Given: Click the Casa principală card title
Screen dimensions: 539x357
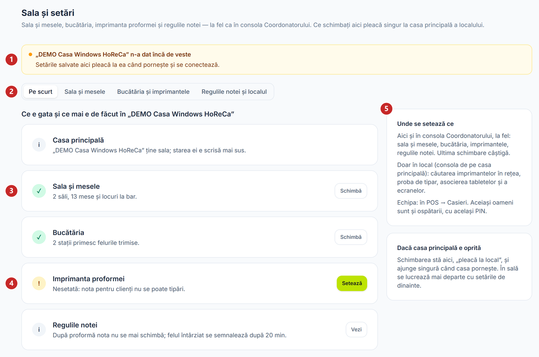Looking at the screenshot, I should coord(78,140).
